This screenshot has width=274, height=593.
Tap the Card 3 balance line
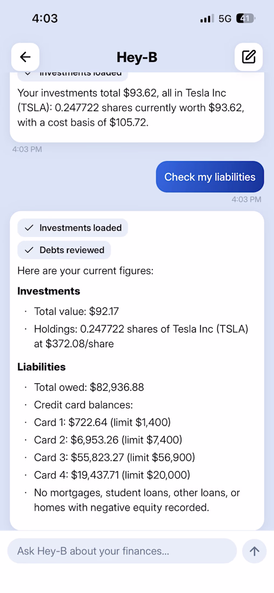pyautogui.click(x=114, y=457)
